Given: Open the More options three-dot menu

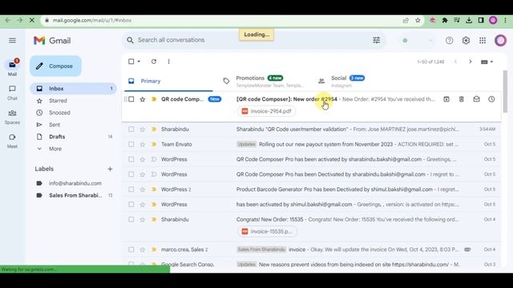Looking at the screenshot, I should (x=168, y=62).
